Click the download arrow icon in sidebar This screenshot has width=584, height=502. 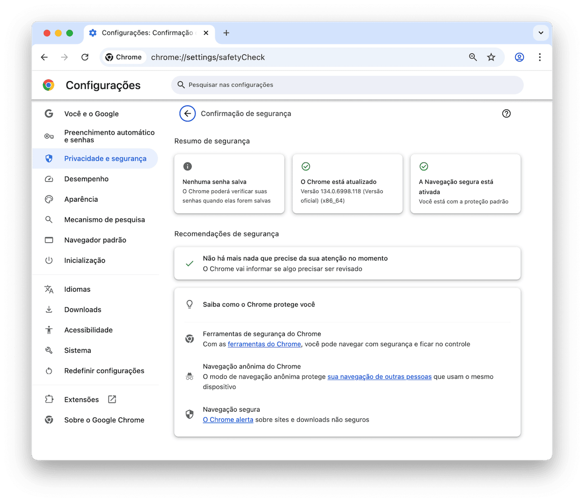(x=49, y=310)
